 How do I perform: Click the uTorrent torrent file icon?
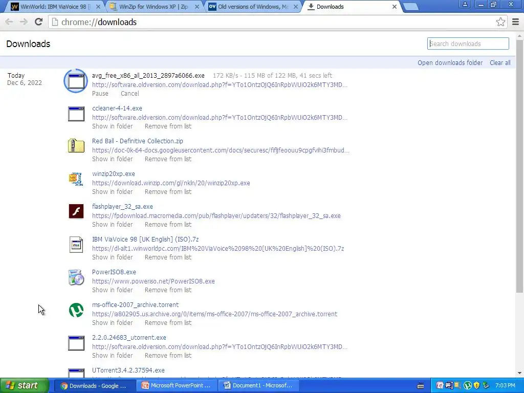click(x=76, y=310)
